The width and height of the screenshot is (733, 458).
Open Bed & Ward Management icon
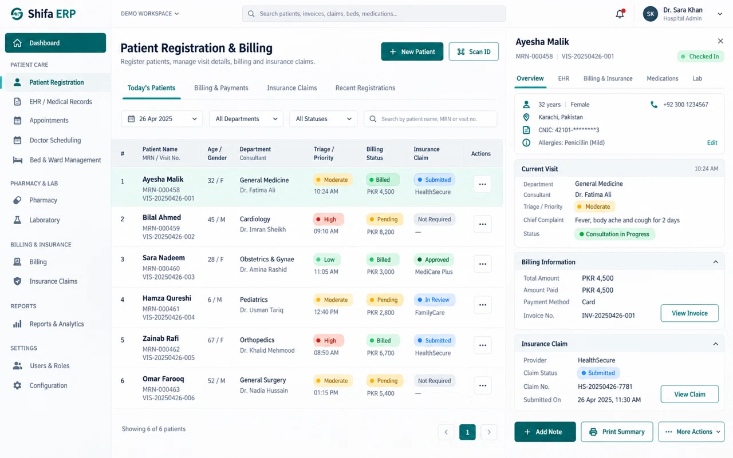point(17,160)
